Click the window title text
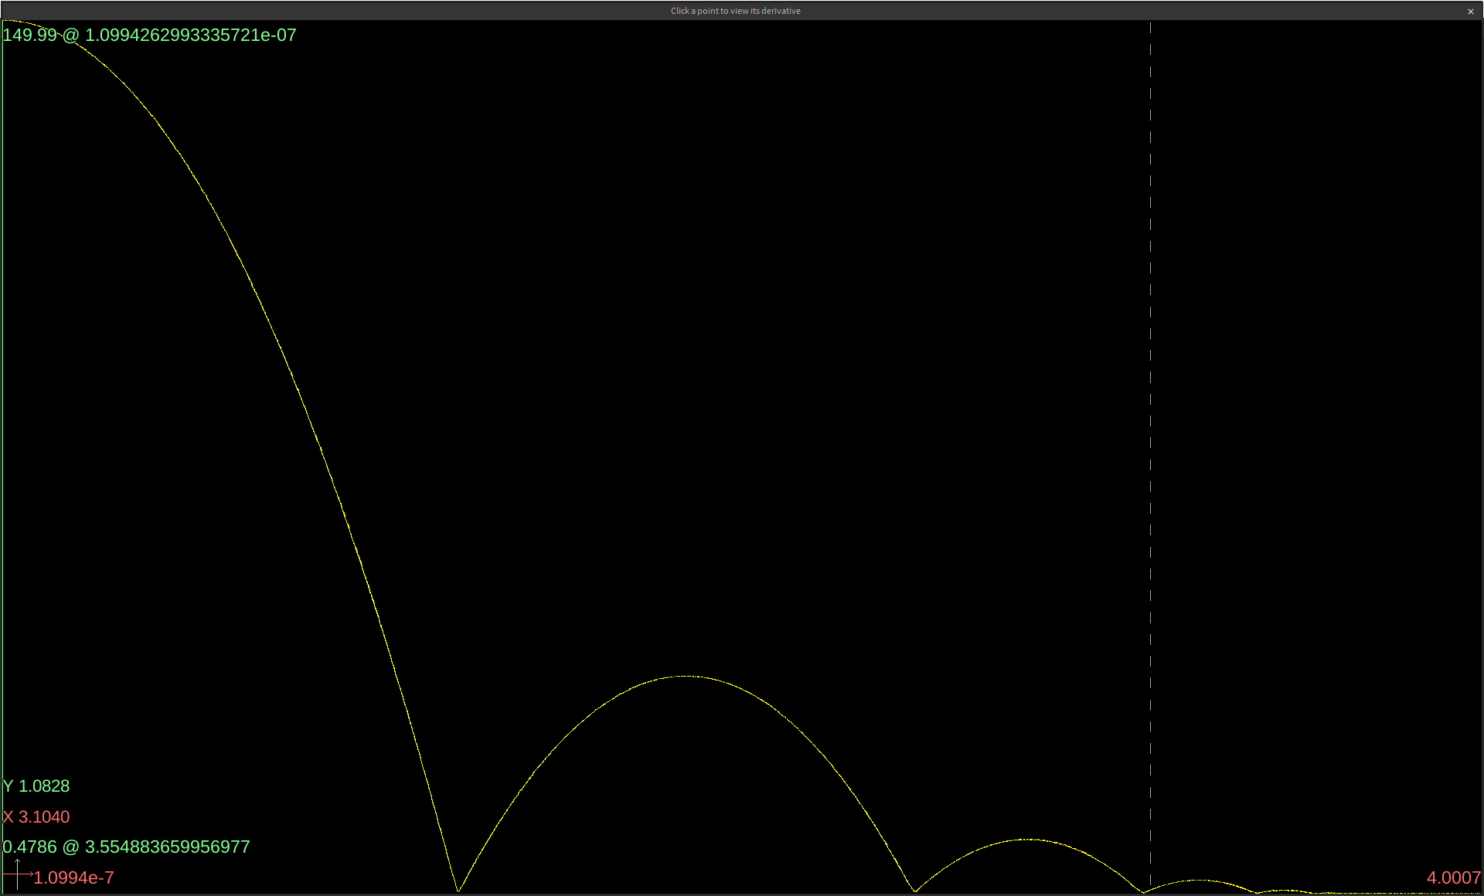 tap(735, 11)
